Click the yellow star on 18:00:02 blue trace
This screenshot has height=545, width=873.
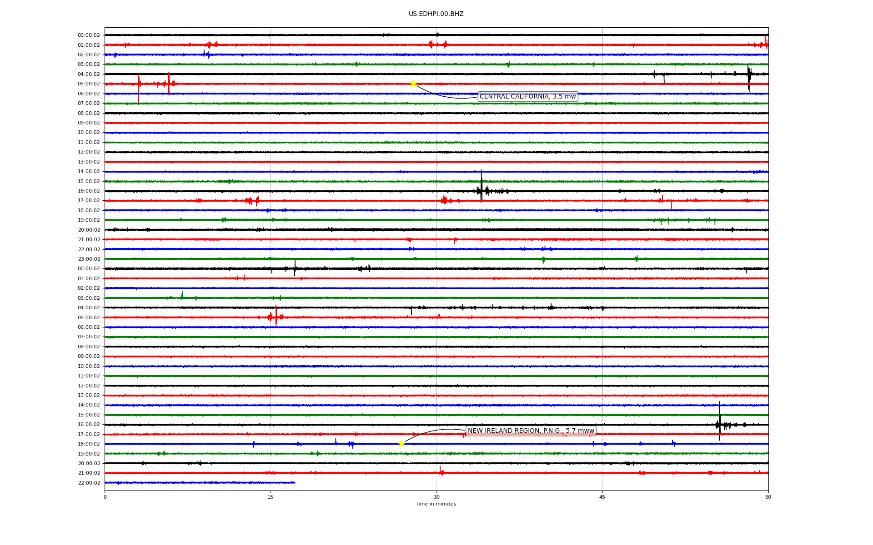(x=401, y=444)
